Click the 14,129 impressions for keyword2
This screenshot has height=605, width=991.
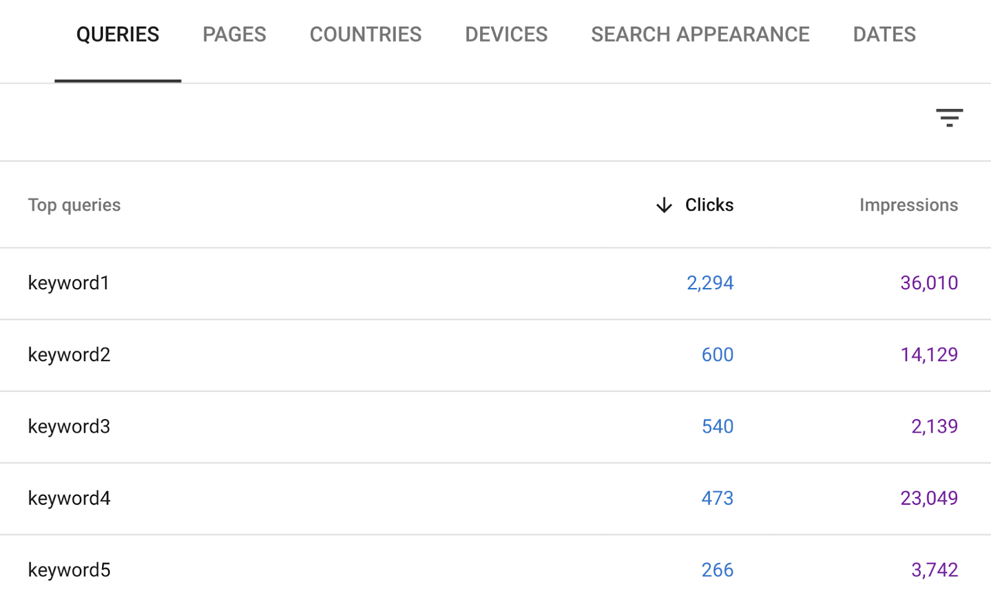pos(930,355)
